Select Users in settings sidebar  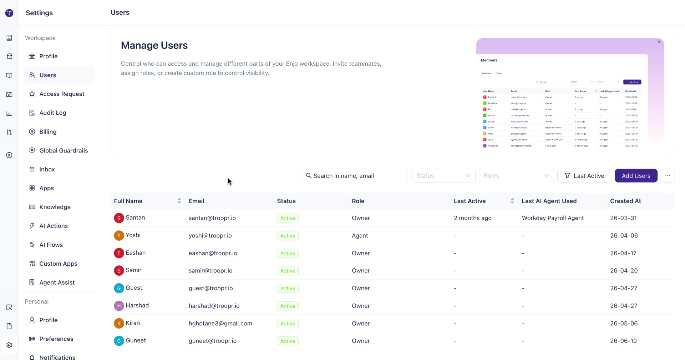pyautogui.click(x=59, y=75)
